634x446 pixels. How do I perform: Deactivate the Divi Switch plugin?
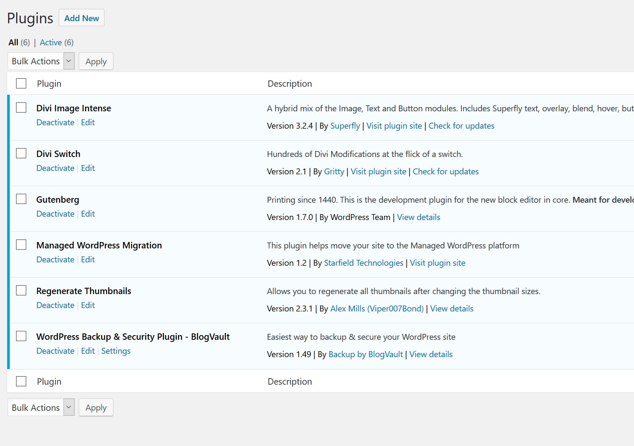(55, 168)
